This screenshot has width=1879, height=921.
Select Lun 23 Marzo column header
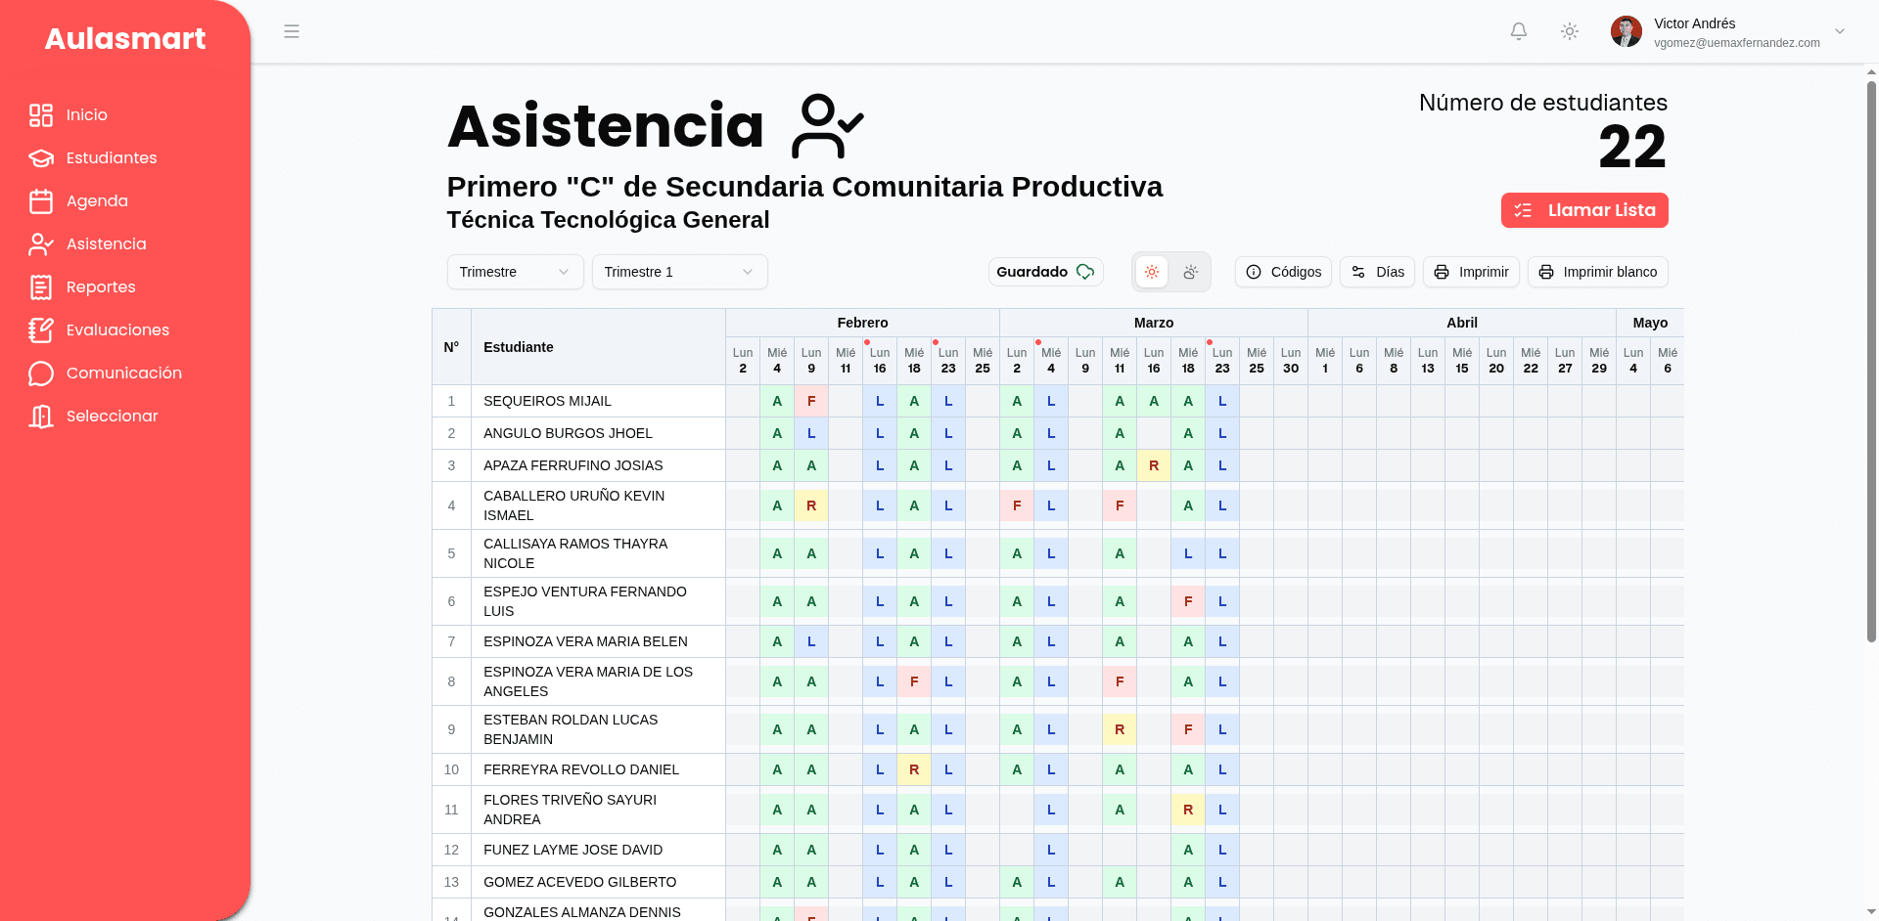[x=1222, y=361]
